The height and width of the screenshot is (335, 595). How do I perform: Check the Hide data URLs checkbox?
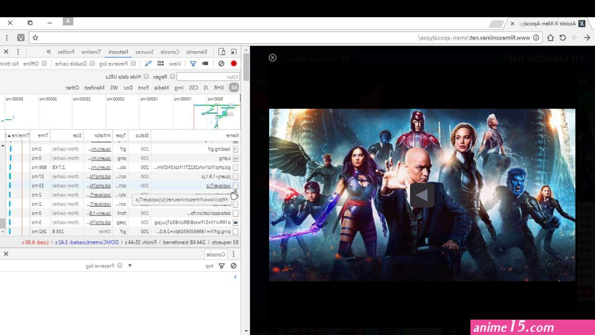coord(146,76)
